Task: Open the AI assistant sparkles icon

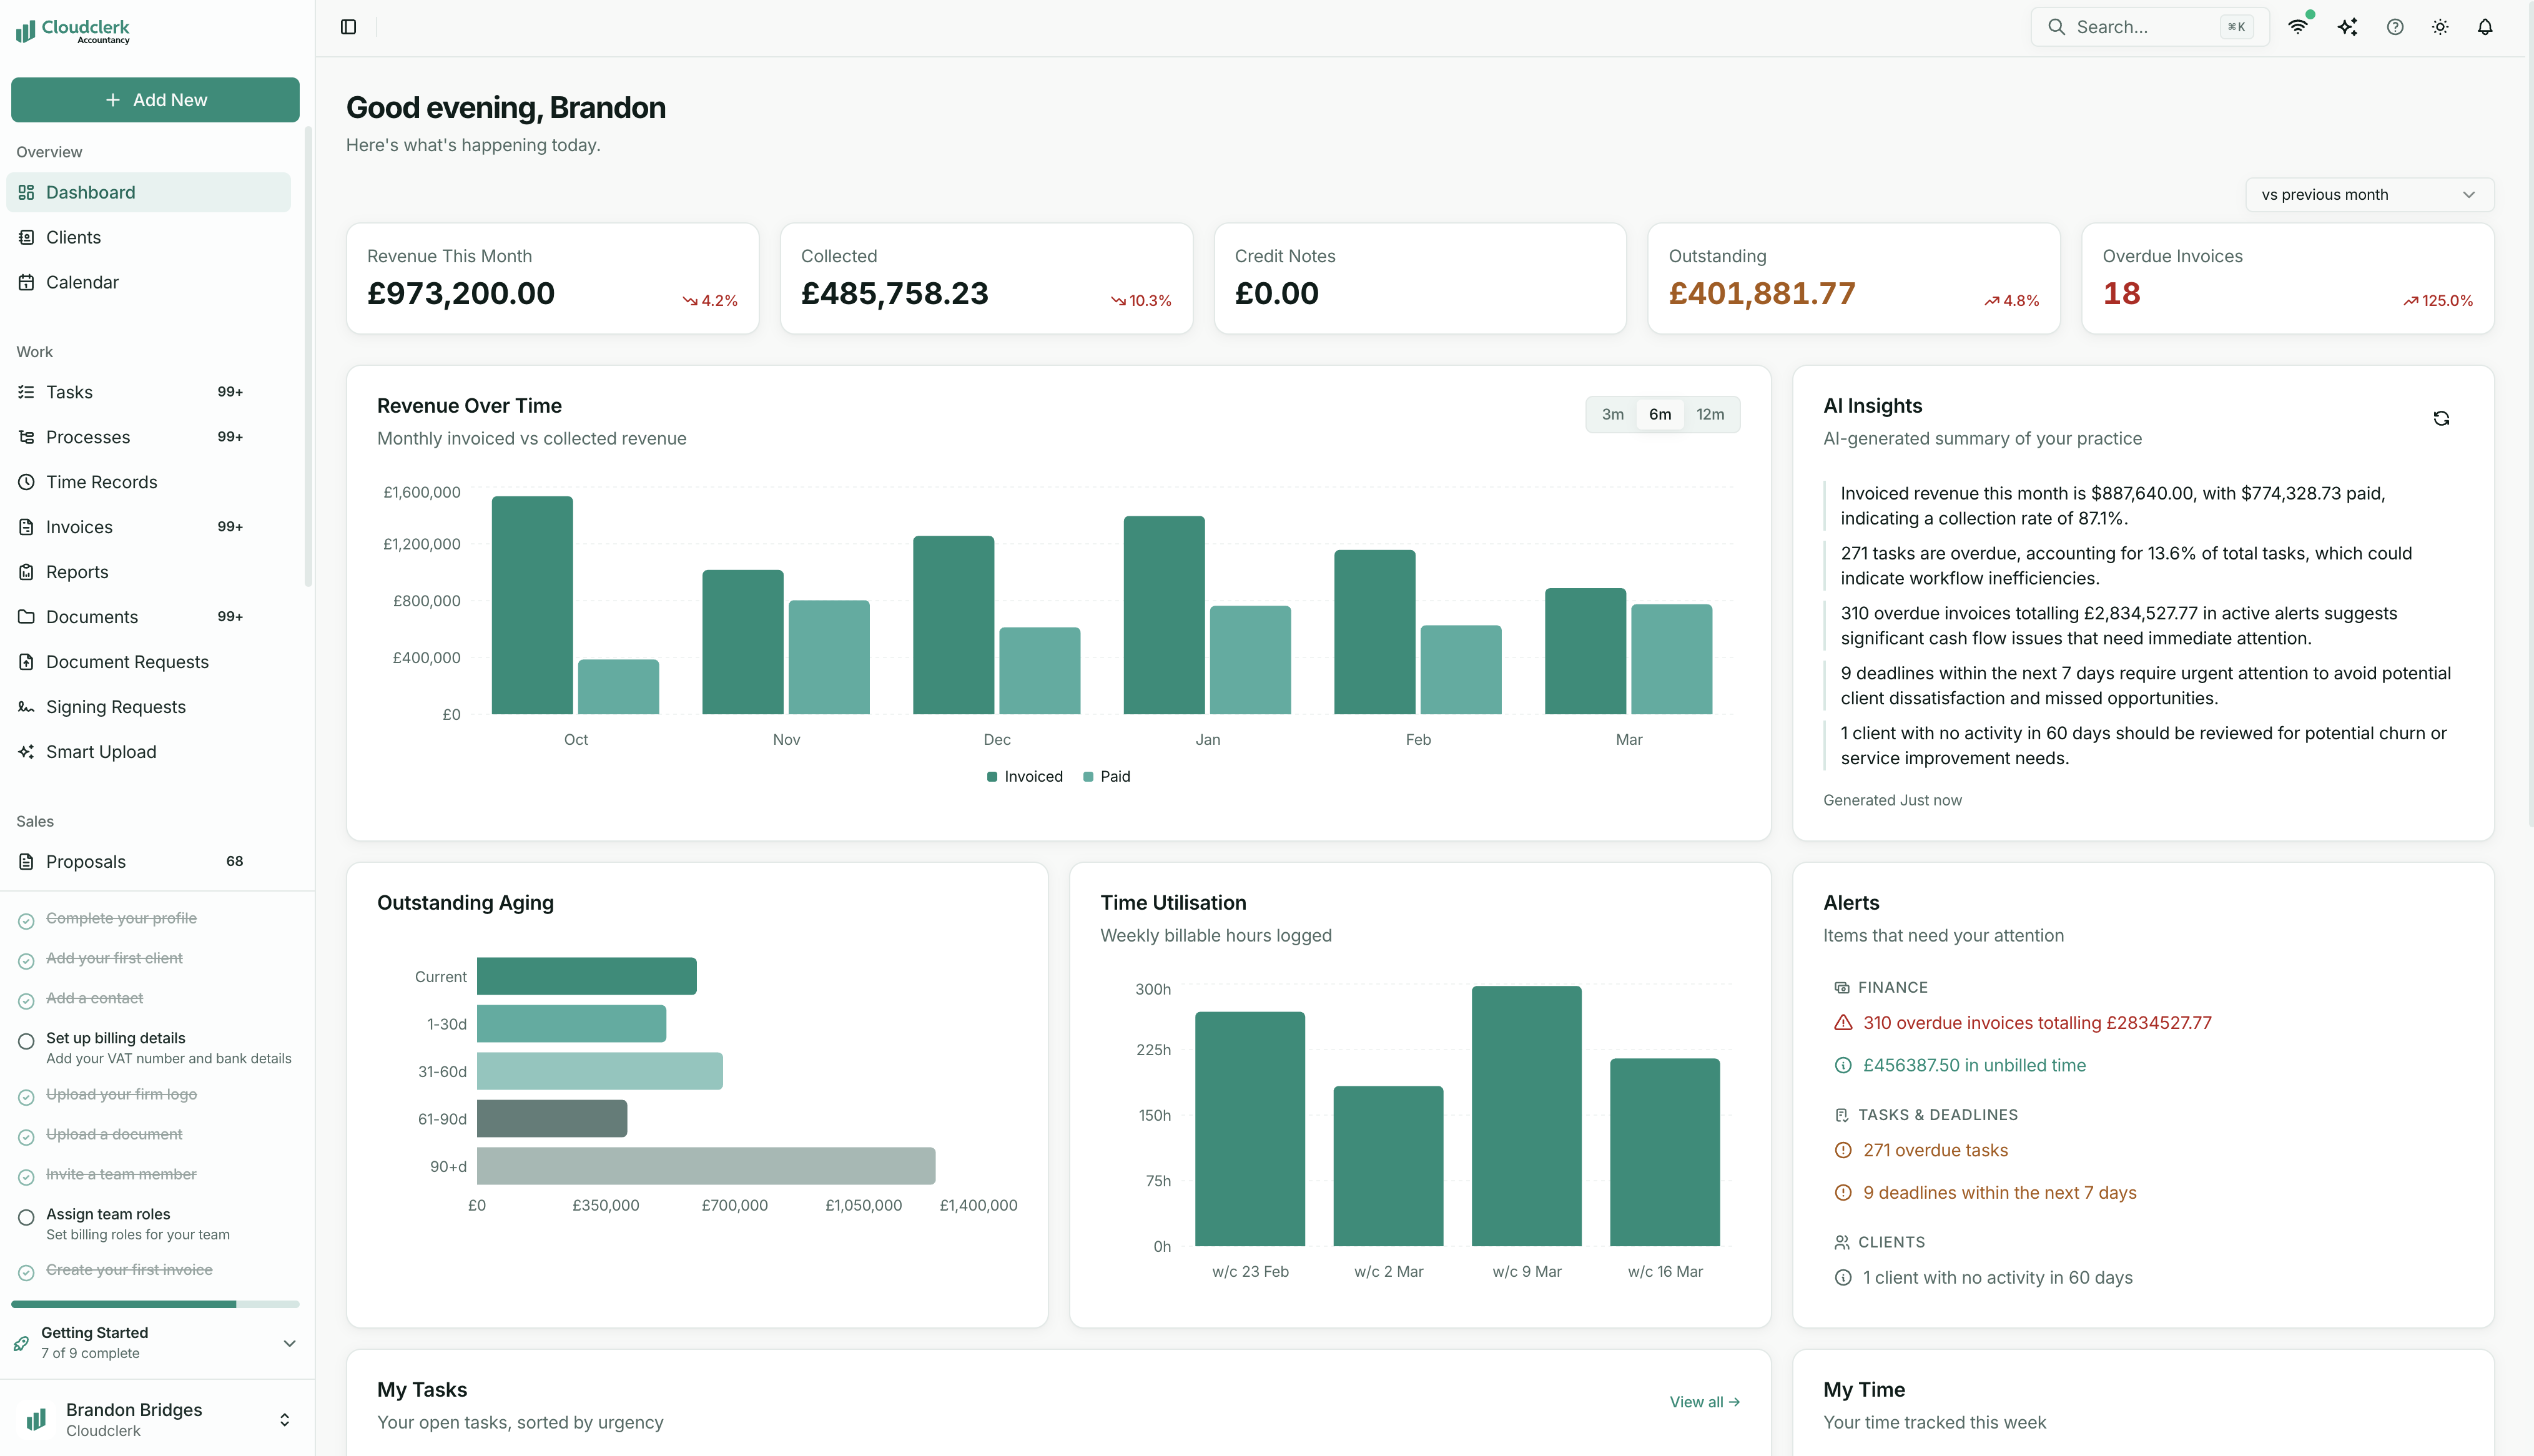Action: (2348, 27)
